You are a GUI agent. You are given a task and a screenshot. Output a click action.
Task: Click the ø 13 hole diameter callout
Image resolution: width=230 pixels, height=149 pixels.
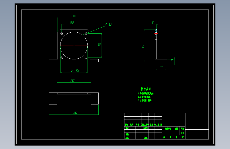click(x=109, y=24)
